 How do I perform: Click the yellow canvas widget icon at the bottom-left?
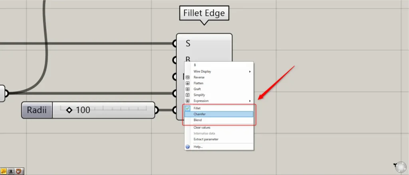pos(3,171)
